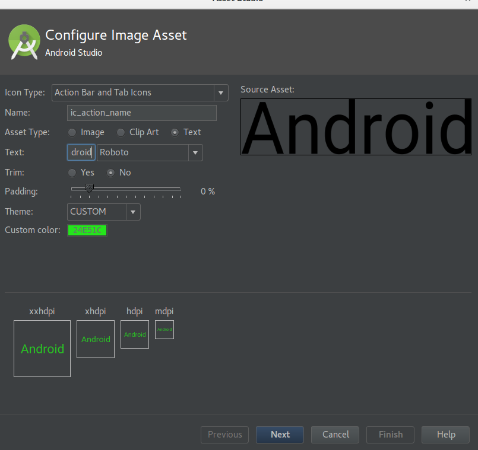Click the xxhdpi density label
The image size is (478, 450).
point(42,311)
